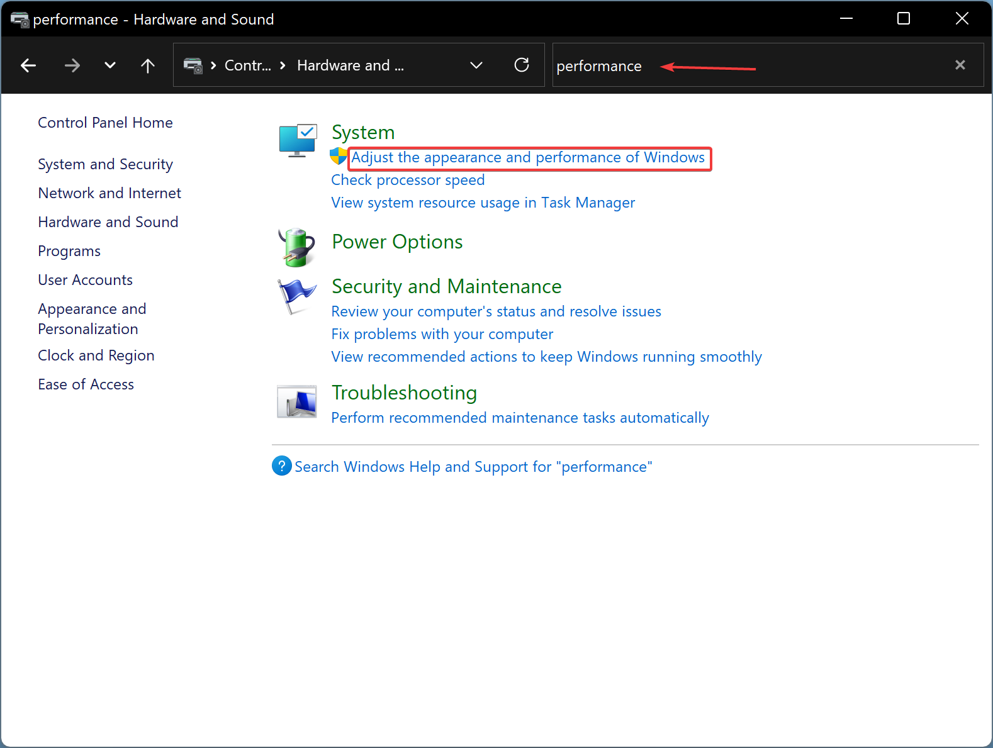993x748 pixels.
Task: Click the Control Panel icon in address bar
Action: [193, 65]
